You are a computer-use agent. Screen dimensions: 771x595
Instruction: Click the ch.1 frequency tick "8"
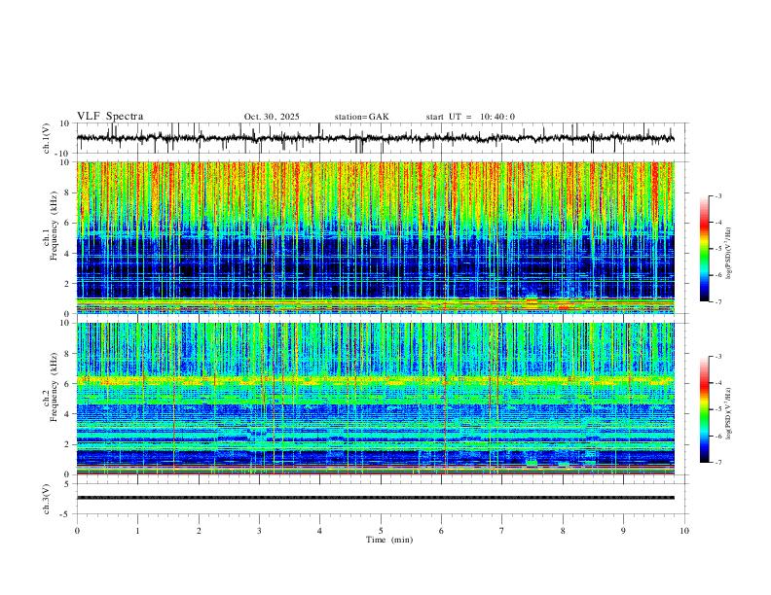pyautogui.click(x=67, y=192)
